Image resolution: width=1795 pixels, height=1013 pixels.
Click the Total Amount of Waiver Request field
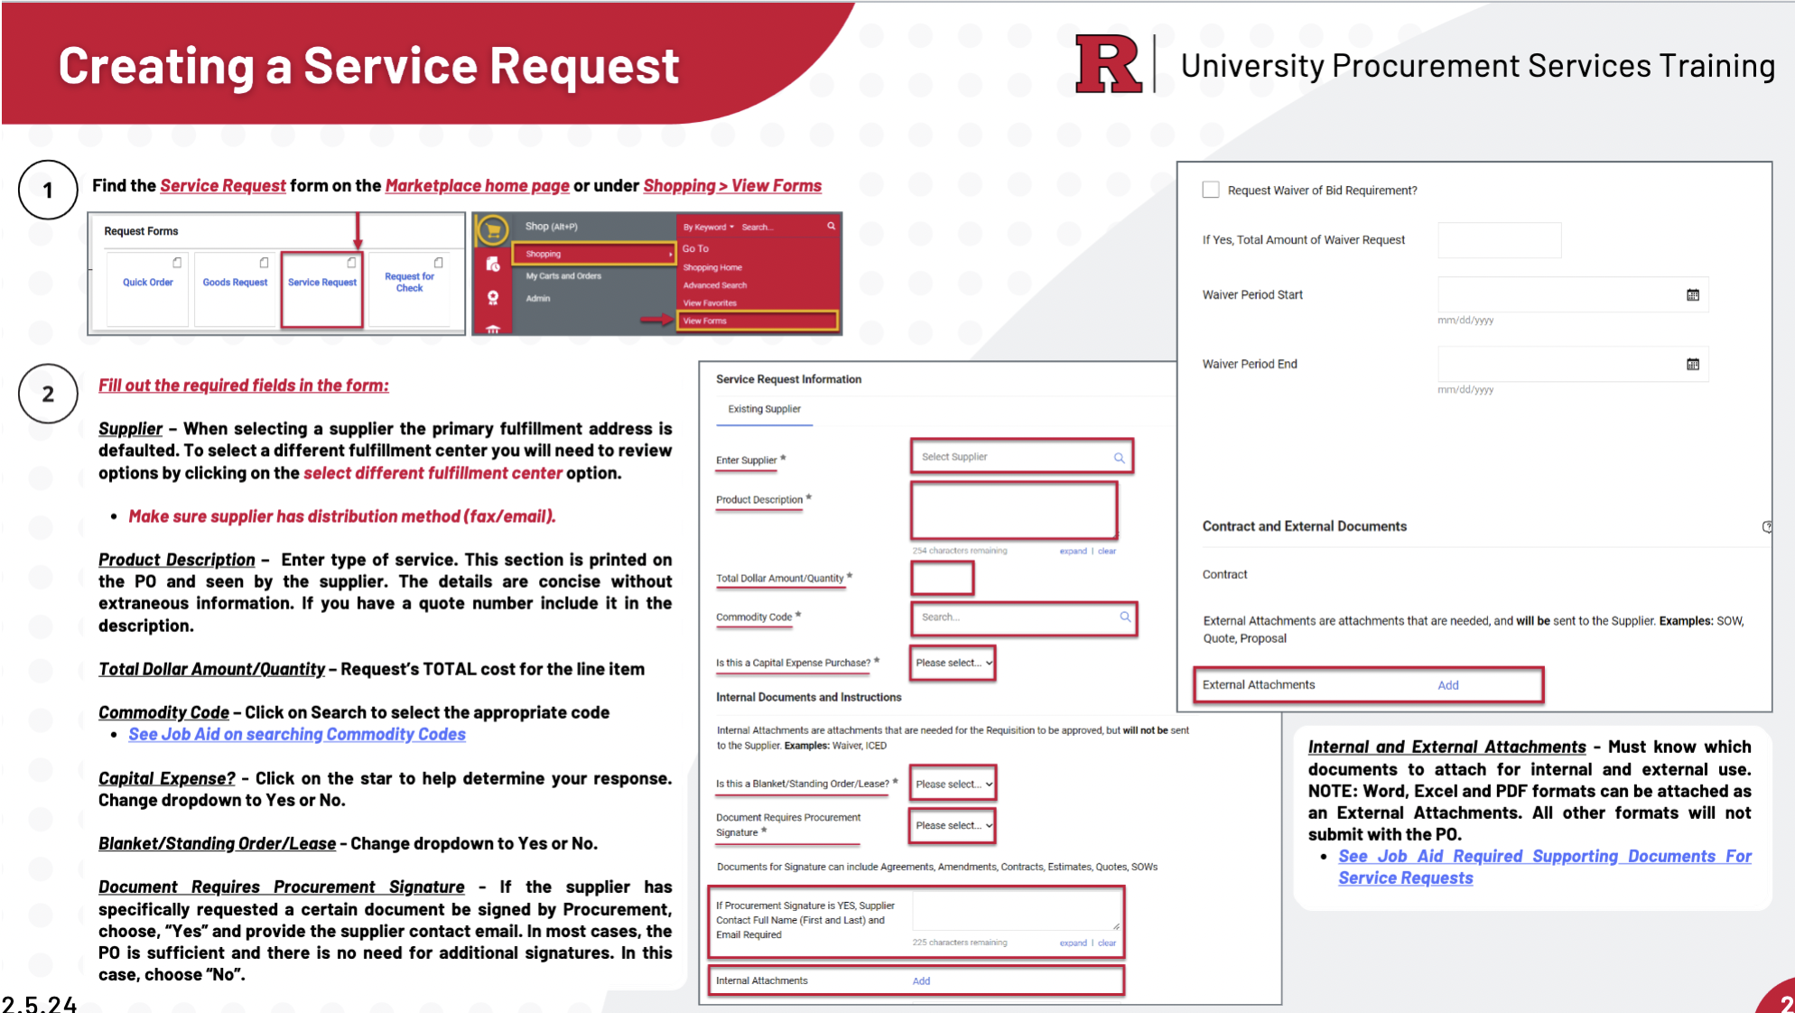coord(1499,240)
